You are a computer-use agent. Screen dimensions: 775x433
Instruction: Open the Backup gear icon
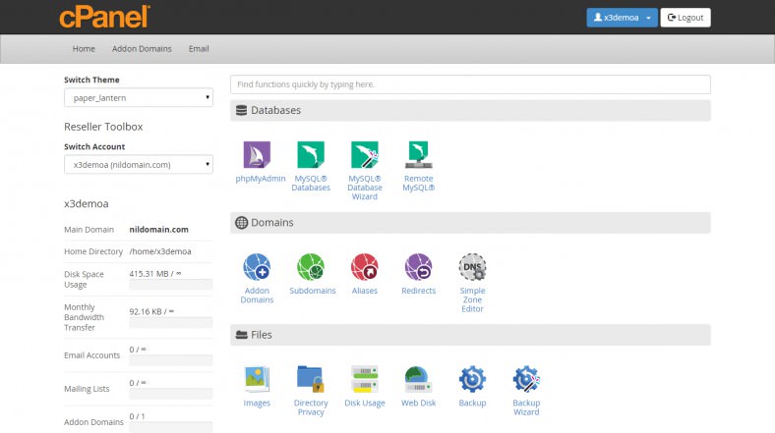coord(472,379)
